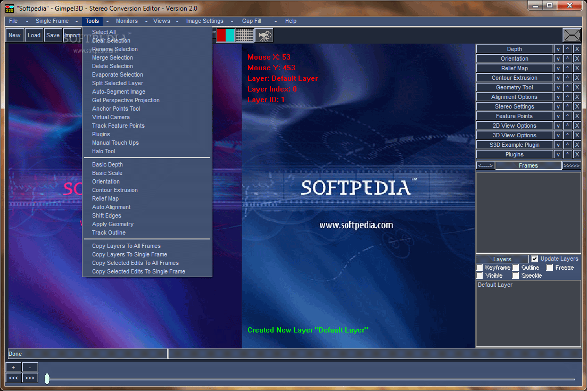This screenshot has height=391, width=587.
Task: Choose Auto-Segment Image from Tools menu
Action: point(119,91)
